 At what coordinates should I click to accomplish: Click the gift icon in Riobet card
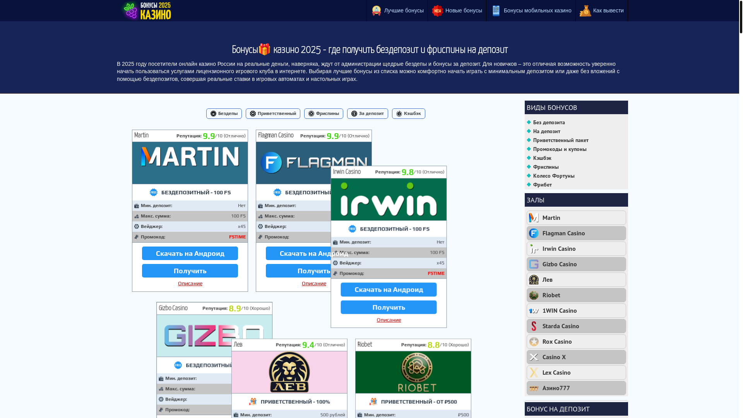point(373,402)
